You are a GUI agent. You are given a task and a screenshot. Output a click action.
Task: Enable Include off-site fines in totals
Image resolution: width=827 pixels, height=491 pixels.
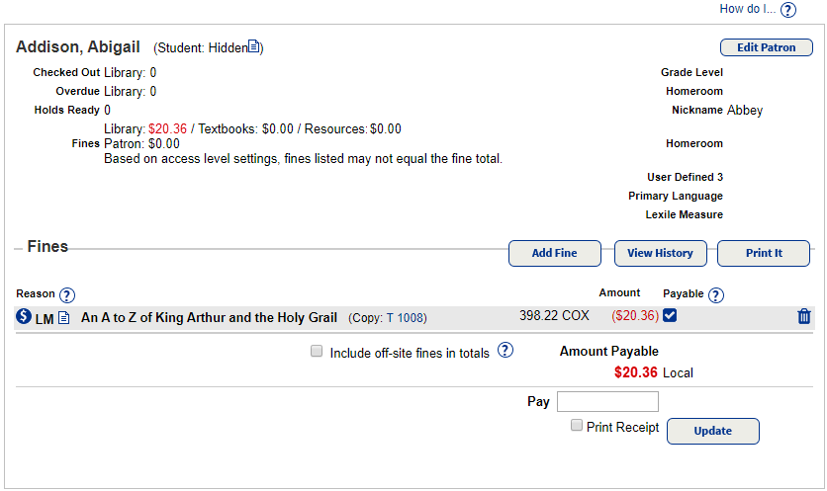pos(317,351)
